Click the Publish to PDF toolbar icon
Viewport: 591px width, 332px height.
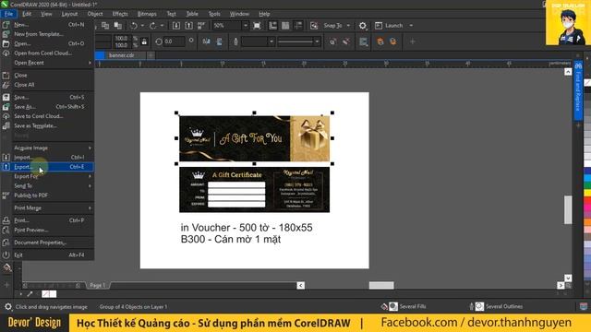[x=201, y=26]
